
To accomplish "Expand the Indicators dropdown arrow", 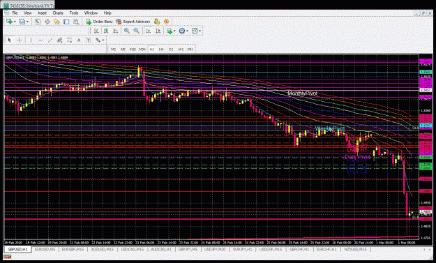I will [x=174, y=31].
